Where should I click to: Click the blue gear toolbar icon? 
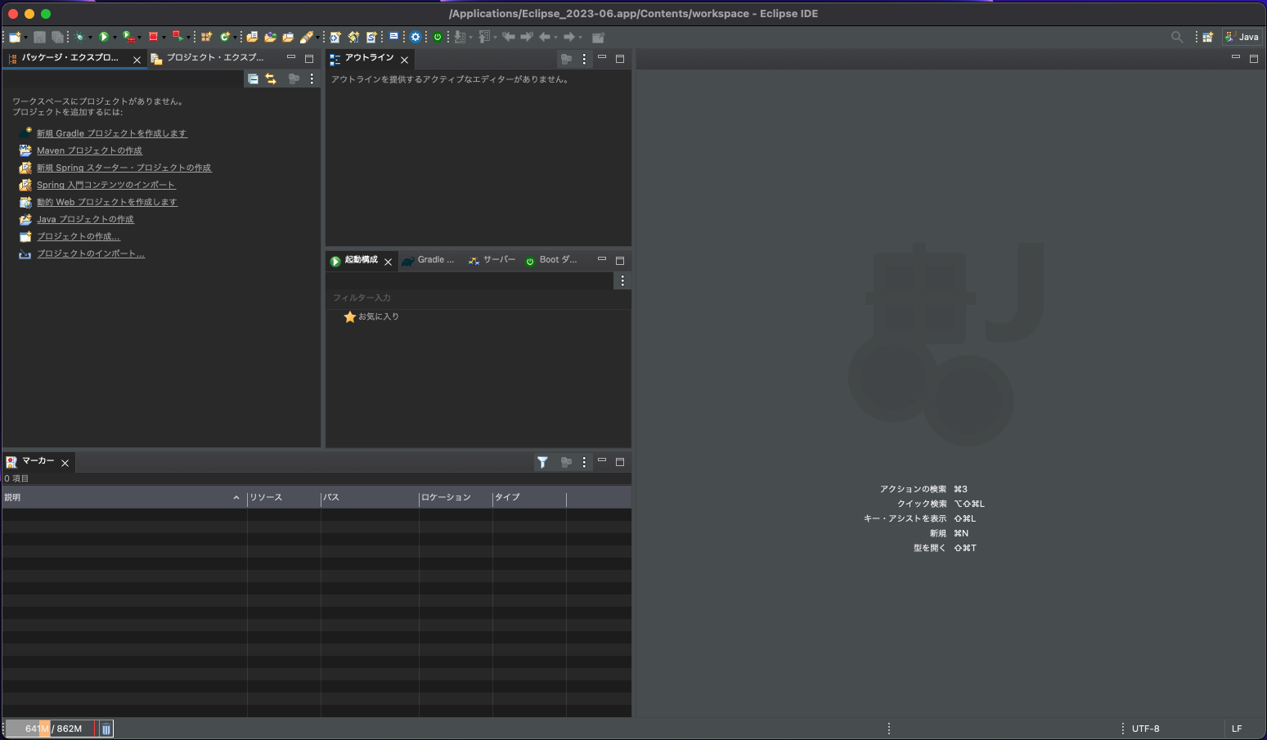[x=416, y=37]
